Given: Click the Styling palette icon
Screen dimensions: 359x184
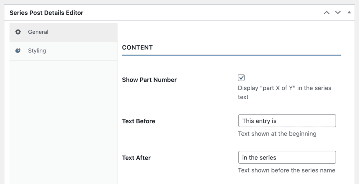Looking at the screenshot, I should pyautogui.click(x=18, y=51).
